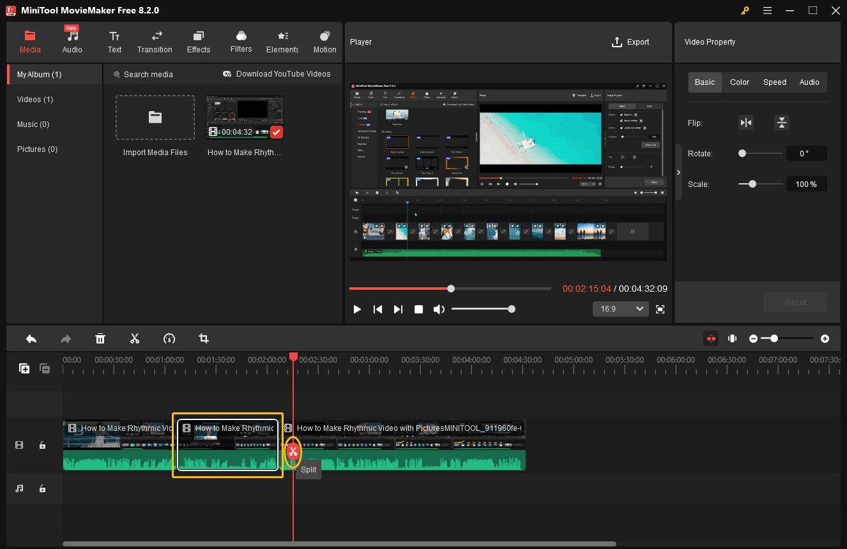Open the Audio tab
847x549 pixels.
point(72,41)
